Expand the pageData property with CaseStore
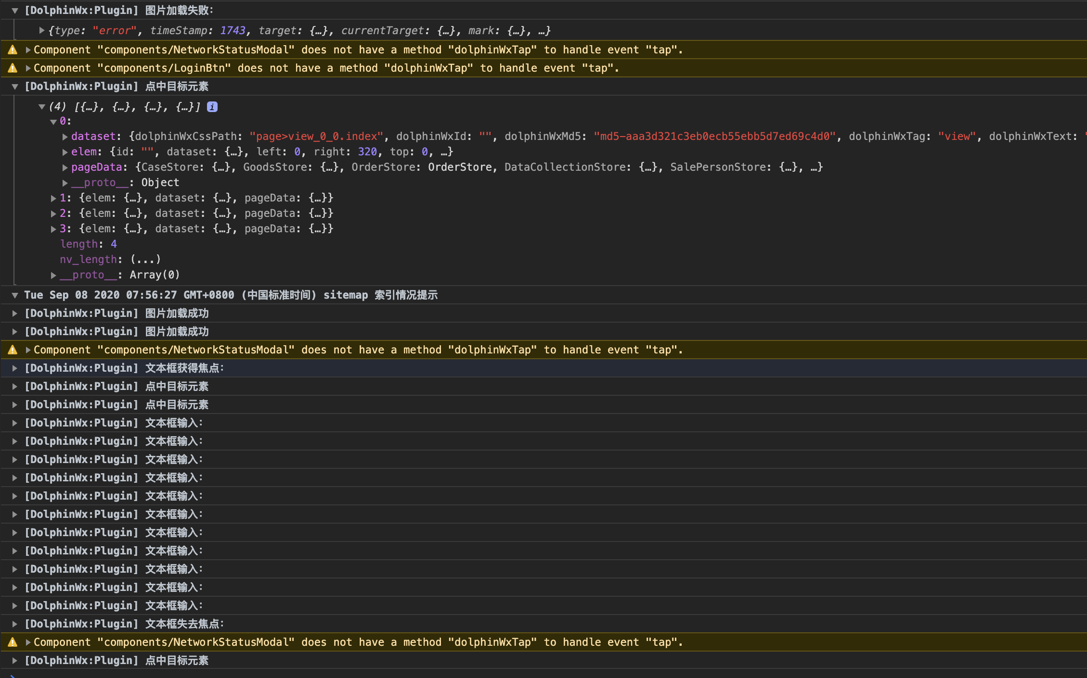1087x678 pixels. [65, 168]
